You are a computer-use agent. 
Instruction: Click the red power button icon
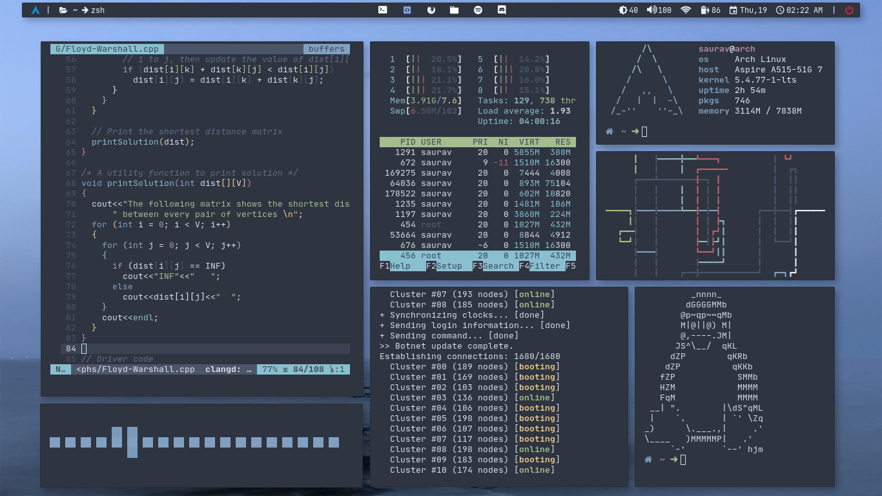849,10
